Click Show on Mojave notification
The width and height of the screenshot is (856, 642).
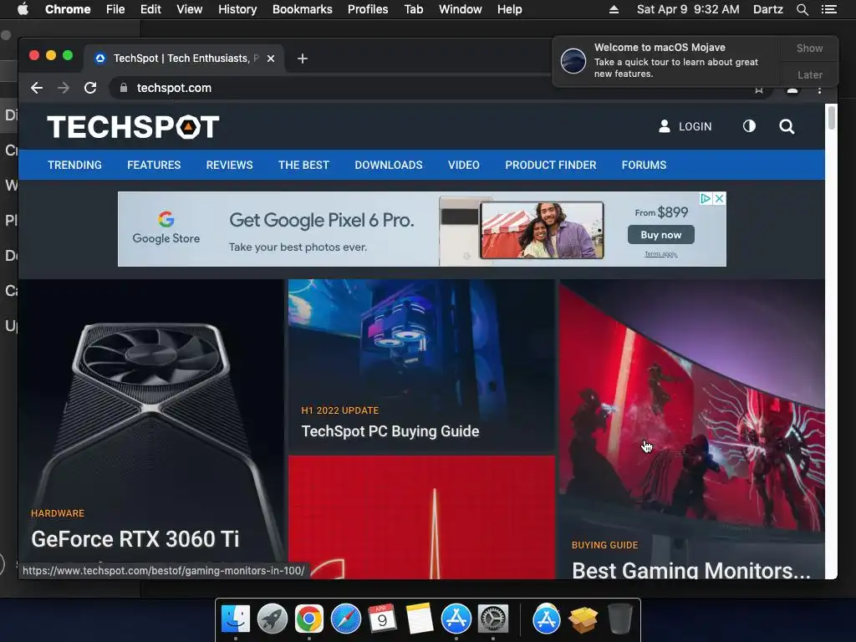(809, 48)
